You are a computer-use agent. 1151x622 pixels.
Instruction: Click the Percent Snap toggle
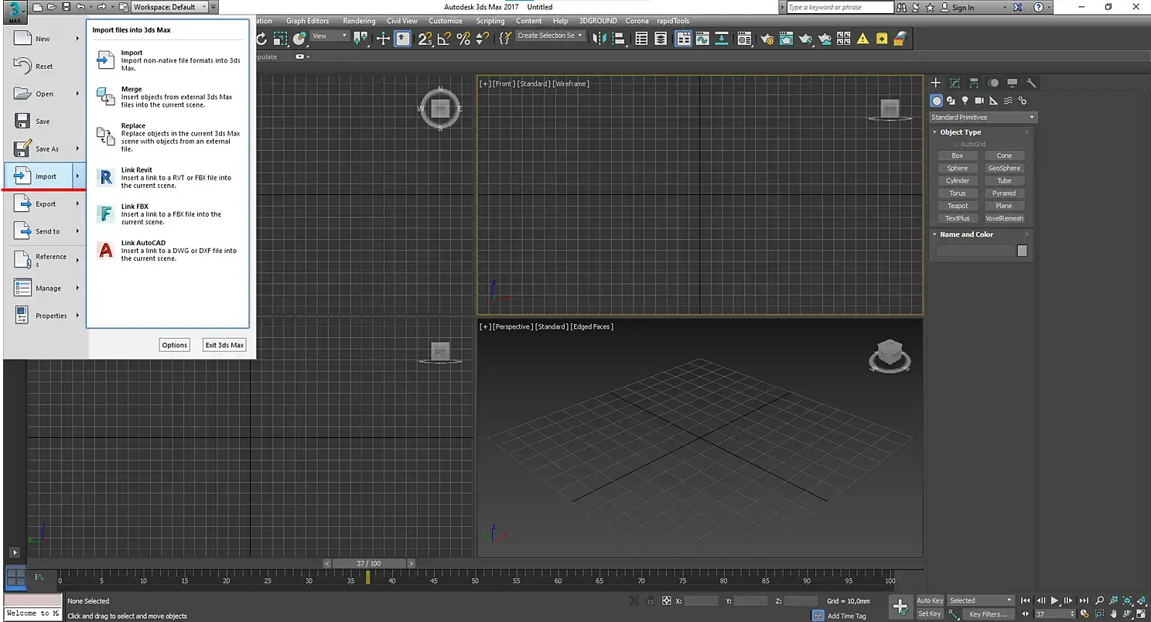tap(463, 39)
